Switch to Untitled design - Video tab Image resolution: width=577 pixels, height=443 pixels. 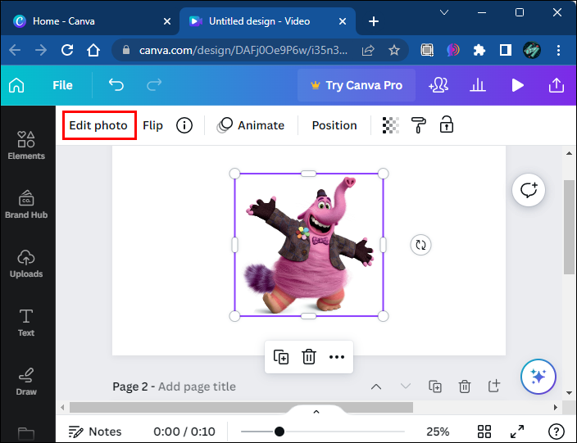[268, 21]
